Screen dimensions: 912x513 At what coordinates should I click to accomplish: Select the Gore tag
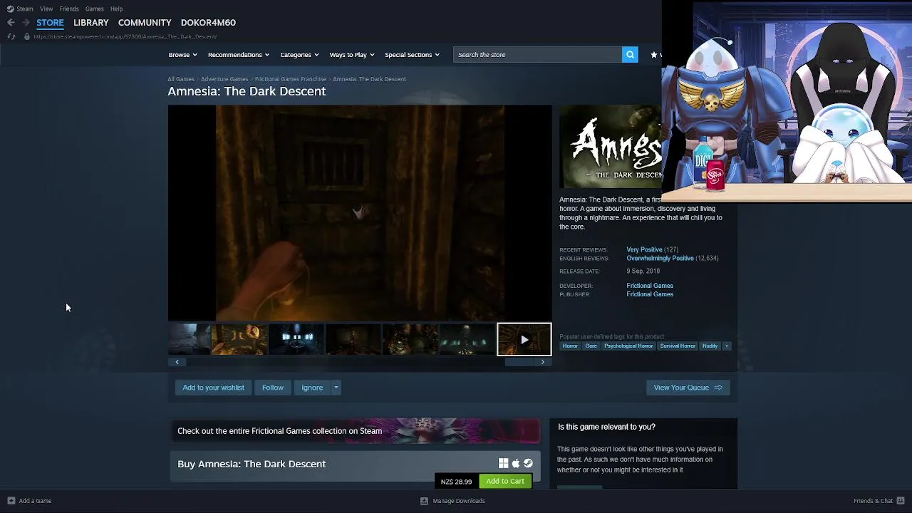tap(591, 346)
